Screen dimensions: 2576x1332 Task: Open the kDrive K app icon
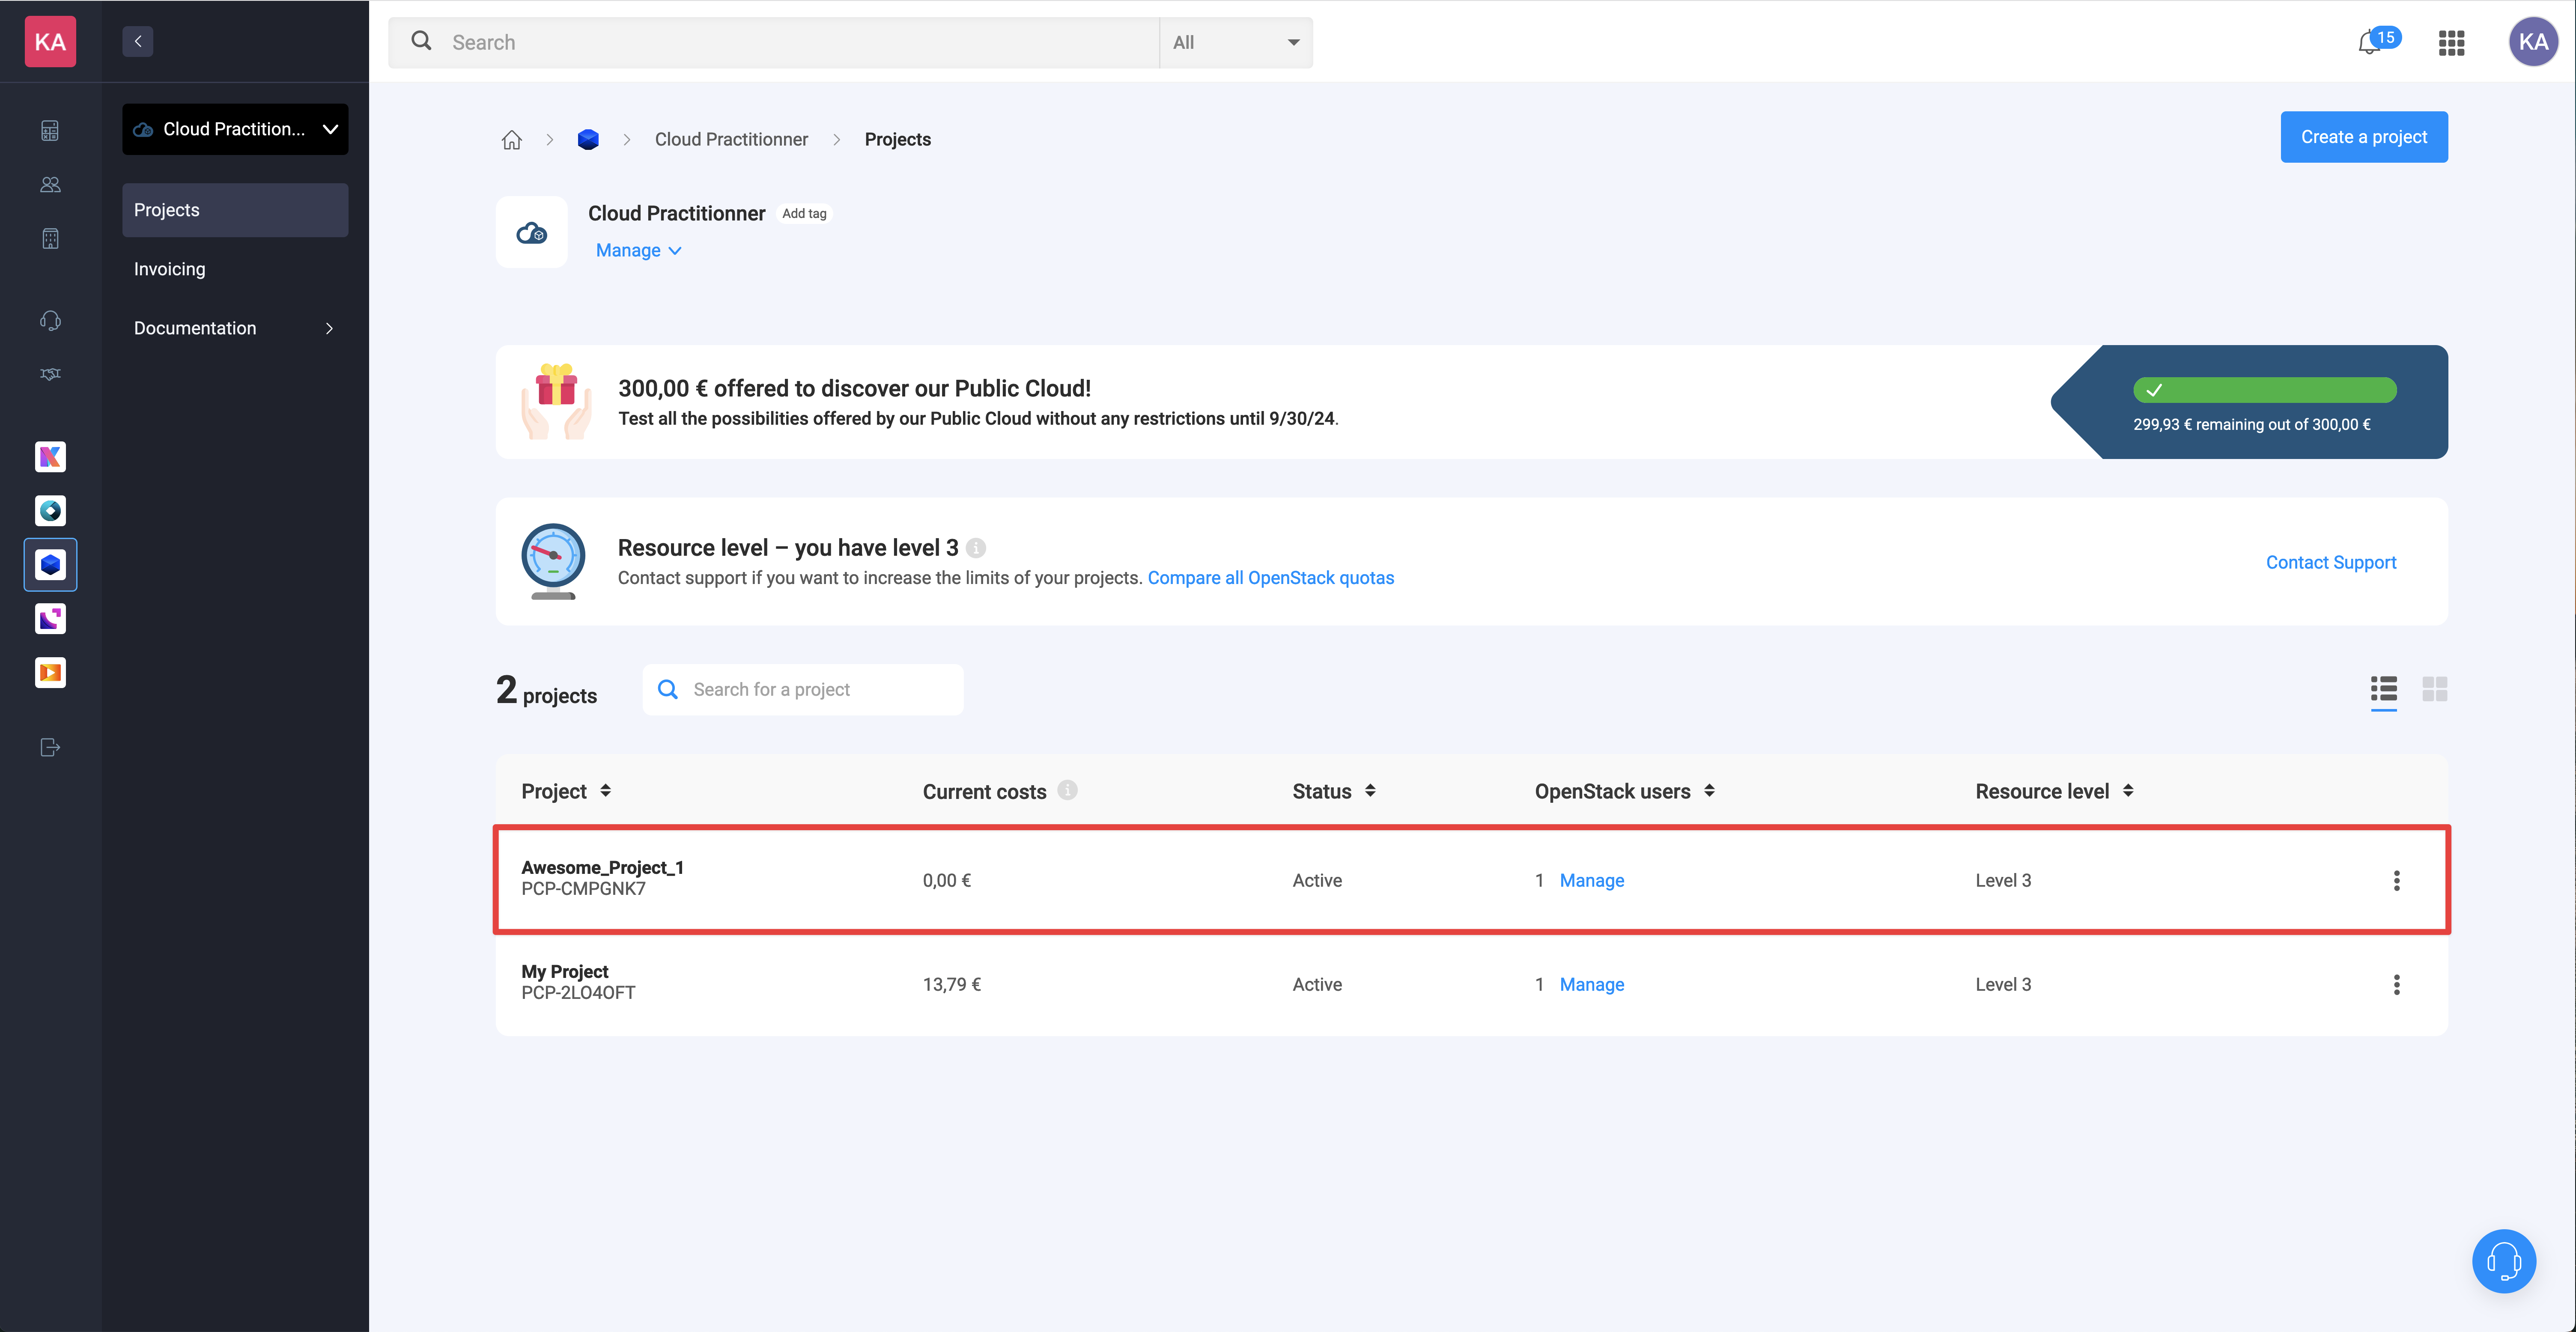pos(50,457)
